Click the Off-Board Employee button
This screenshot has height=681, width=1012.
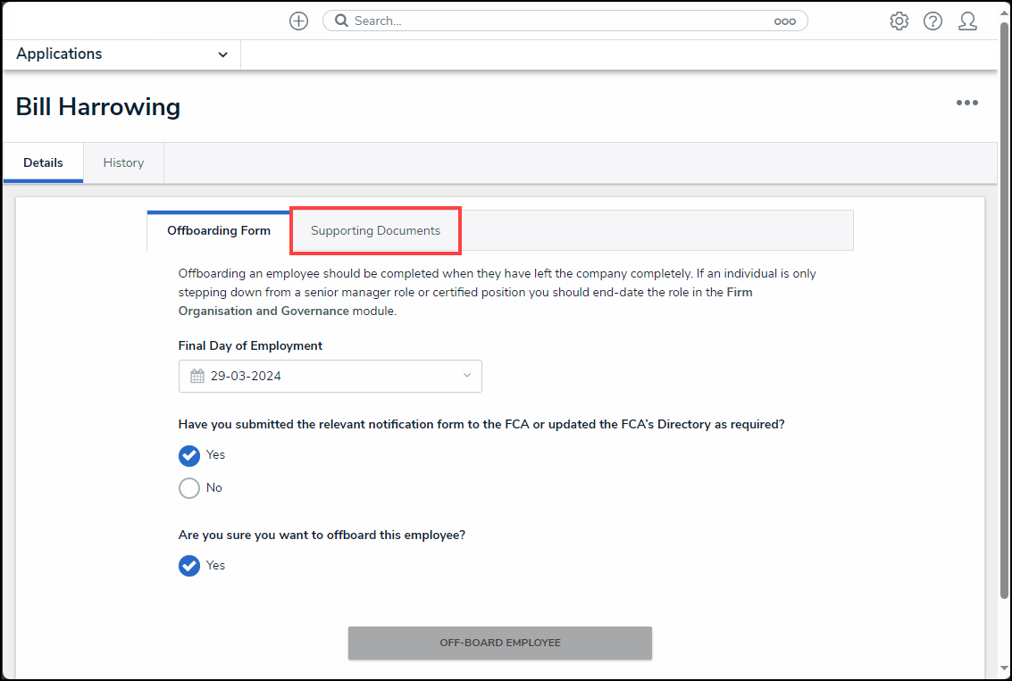[x=499, y=643]
